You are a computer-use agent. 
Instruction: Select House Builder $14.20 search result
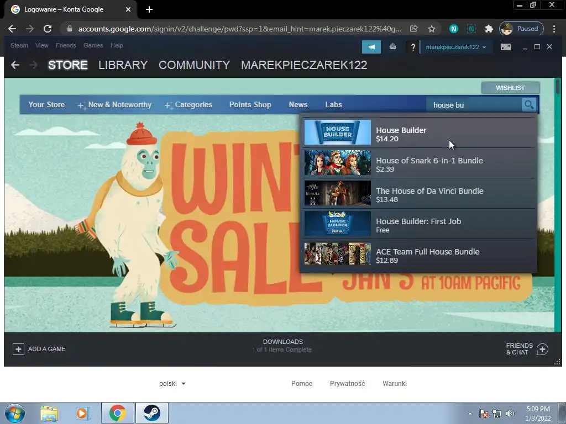pos(419,132)
